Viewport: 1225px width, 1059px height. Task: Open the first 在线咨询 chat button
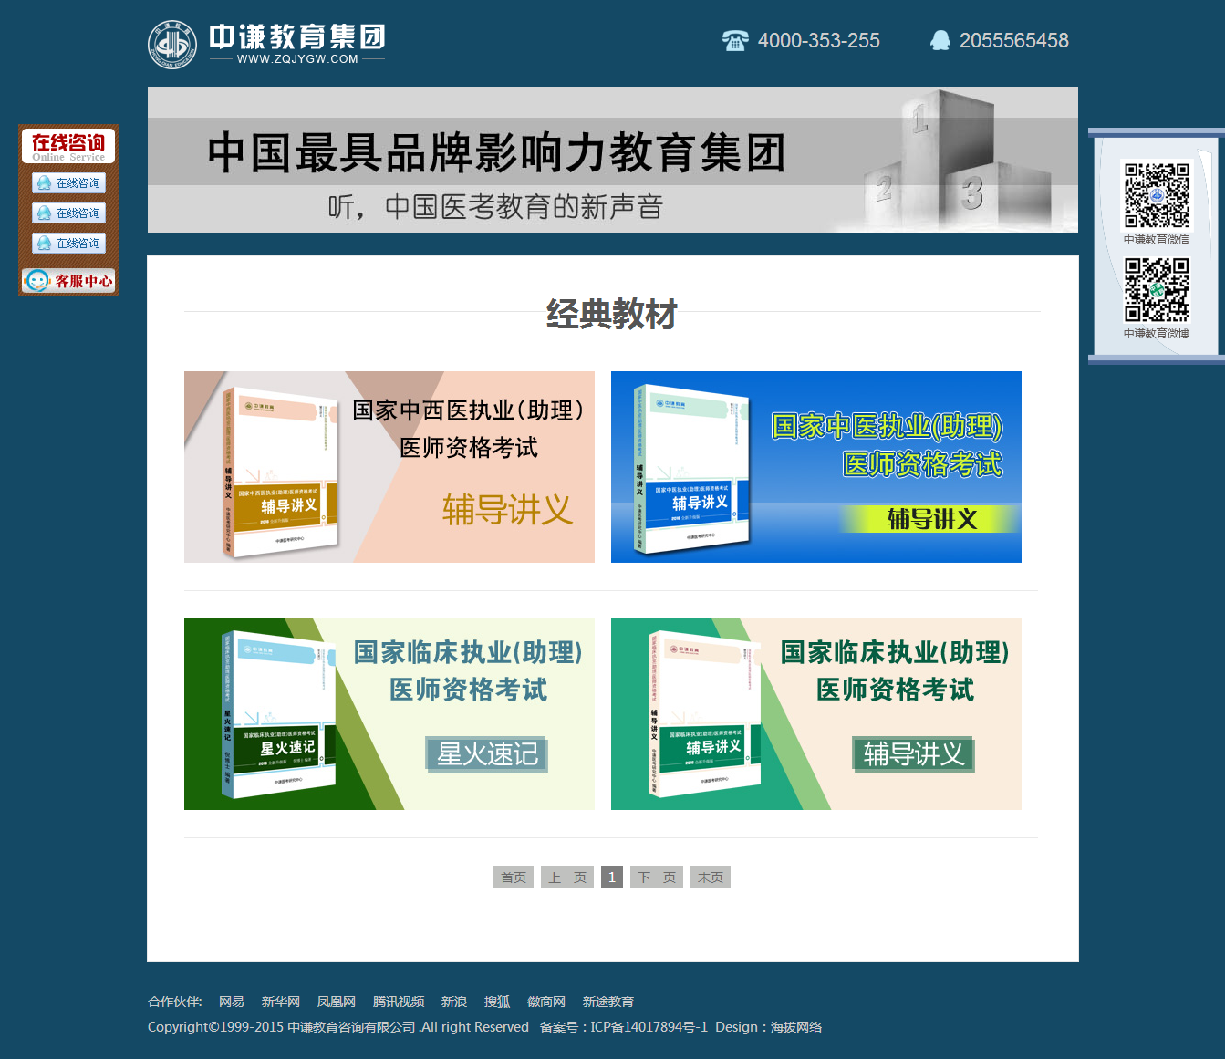69,183
